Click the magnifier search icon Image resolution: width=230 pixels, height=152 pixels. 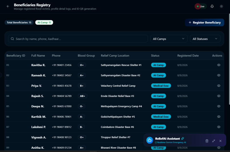[12, 39]
